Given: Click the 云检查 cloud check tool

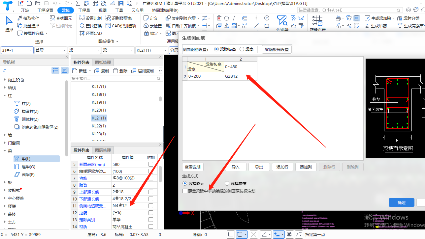Looking at the screenshot, I should coord(153,26).
